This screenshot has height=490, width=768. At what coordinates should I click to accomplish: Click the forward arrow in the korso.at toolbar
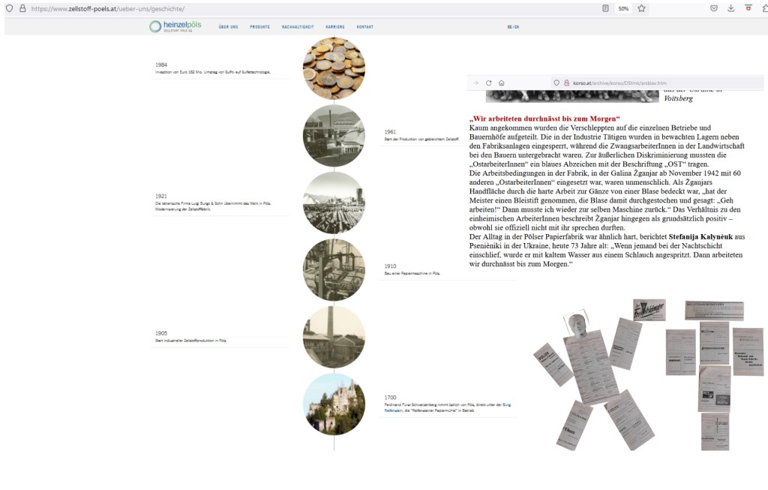pos(475,83)
